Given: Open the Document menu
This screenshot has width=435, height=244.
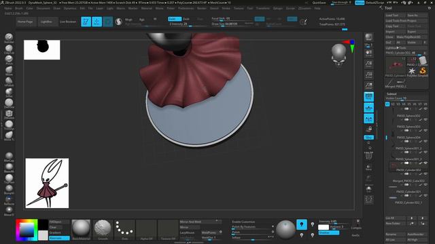Looking at the screenshot, I should point(43,8).
